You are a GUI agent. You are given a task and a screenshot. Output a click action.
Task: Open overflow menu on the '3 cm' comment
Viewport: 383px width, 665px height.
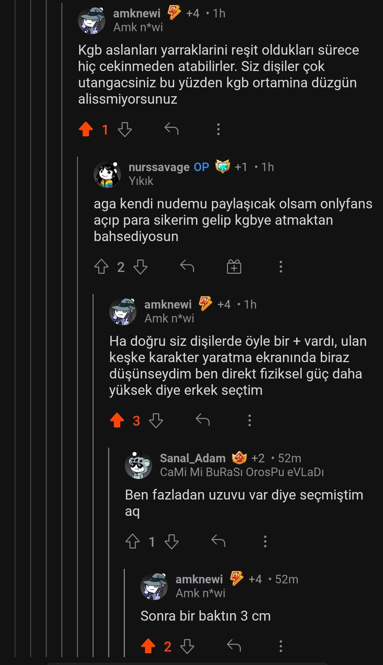point(281,646)
